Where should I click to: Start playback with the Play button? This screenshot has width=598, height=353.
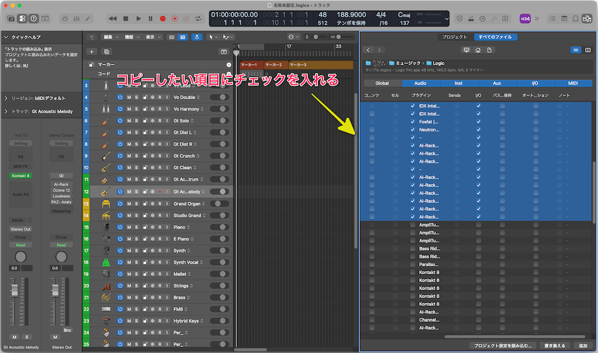click(x=139, y=19)
